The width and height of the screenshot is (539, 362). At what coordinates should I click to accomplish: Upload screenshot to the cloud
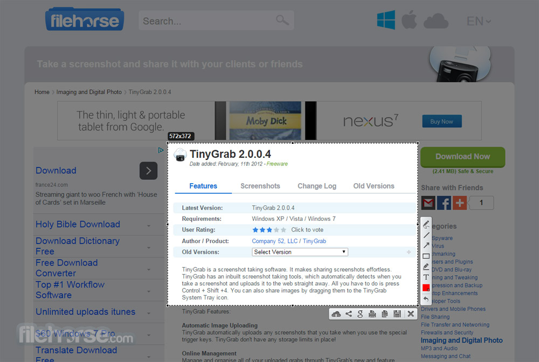336,314
